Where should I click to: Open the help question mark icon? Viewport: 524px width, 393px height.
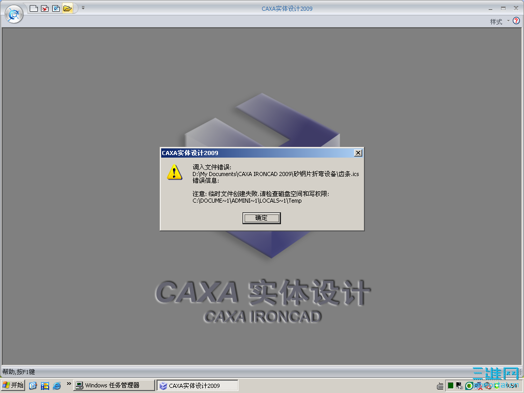(516, 21)
